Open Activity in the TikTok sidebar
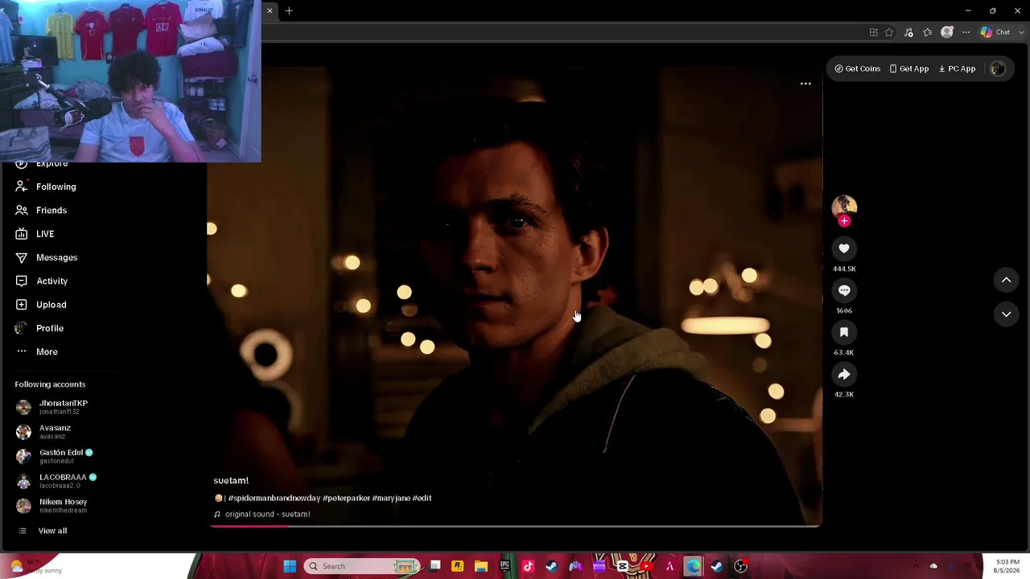Viewport: 1030px width, 579px height. coord(51,281)
